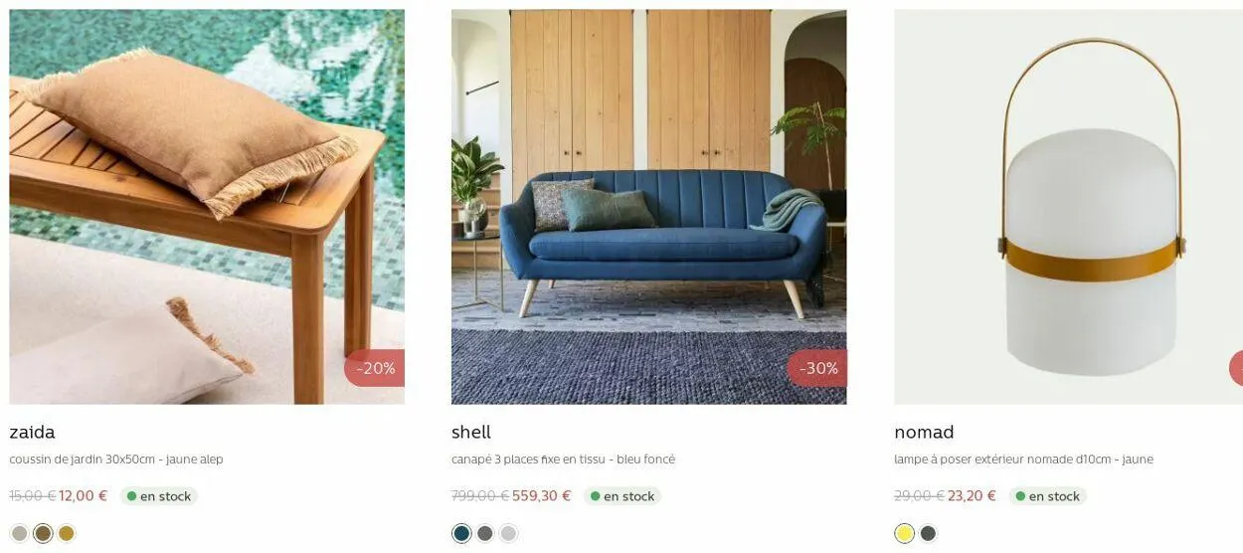Open the nomad outdoor lamp product image
Viewport: 1243px width, 553px height.
tap(1068, 207)
